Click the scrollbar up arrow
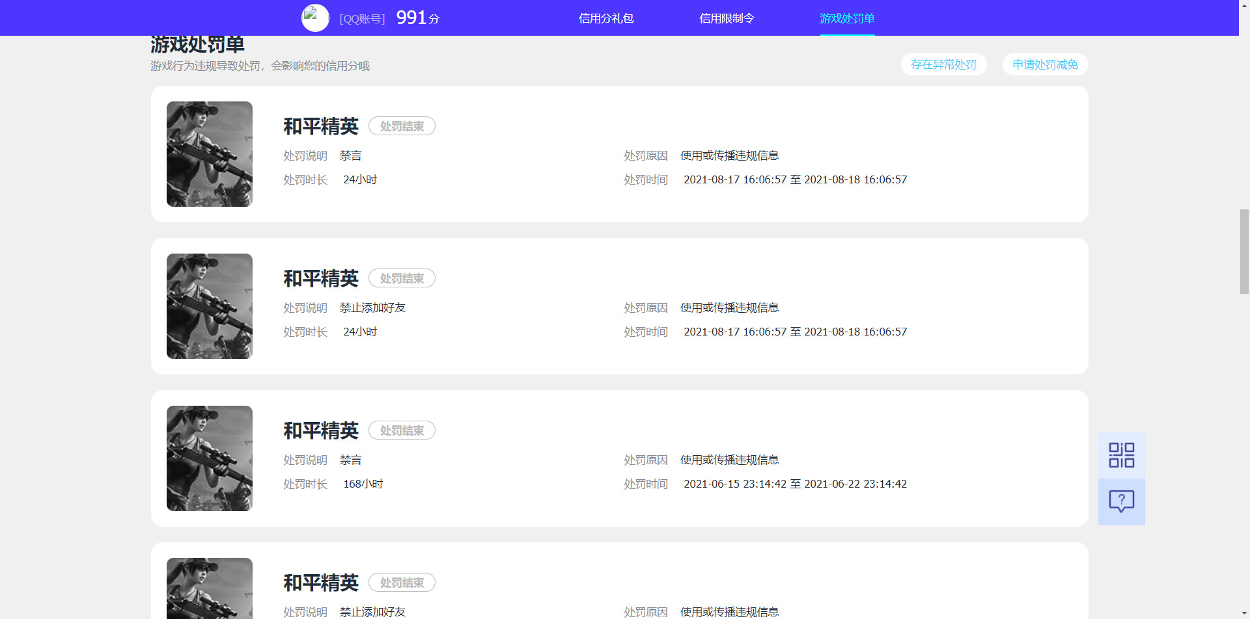The height and width of the screenshot is (619, 1250). point(1244,5)
